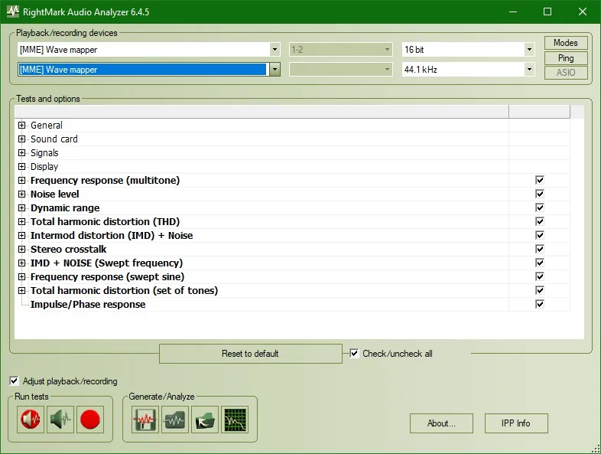
Task: Close the RightMark Audio Analyzer window
Action: tap(583, 11)
